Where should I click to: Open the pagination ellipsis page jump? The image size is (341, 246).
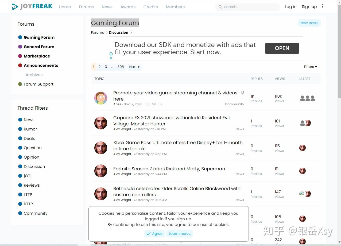click(x=112, y=67)
